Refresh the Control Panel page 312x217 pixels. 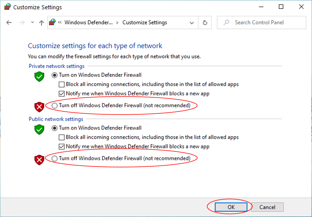tap(205, 23)
